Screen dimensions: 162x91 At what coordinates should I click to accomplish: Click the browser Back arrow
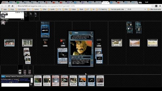2,6
